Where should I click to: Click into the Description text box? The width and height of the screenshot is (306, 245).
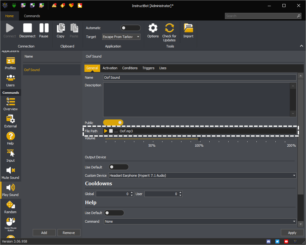pyautogui.click(x=196, y=100)
